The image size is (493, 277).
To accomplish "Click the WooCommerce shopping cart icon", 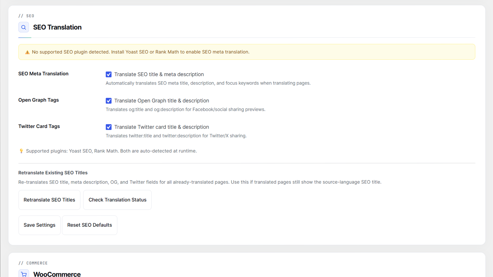I will tap(24, 274).
